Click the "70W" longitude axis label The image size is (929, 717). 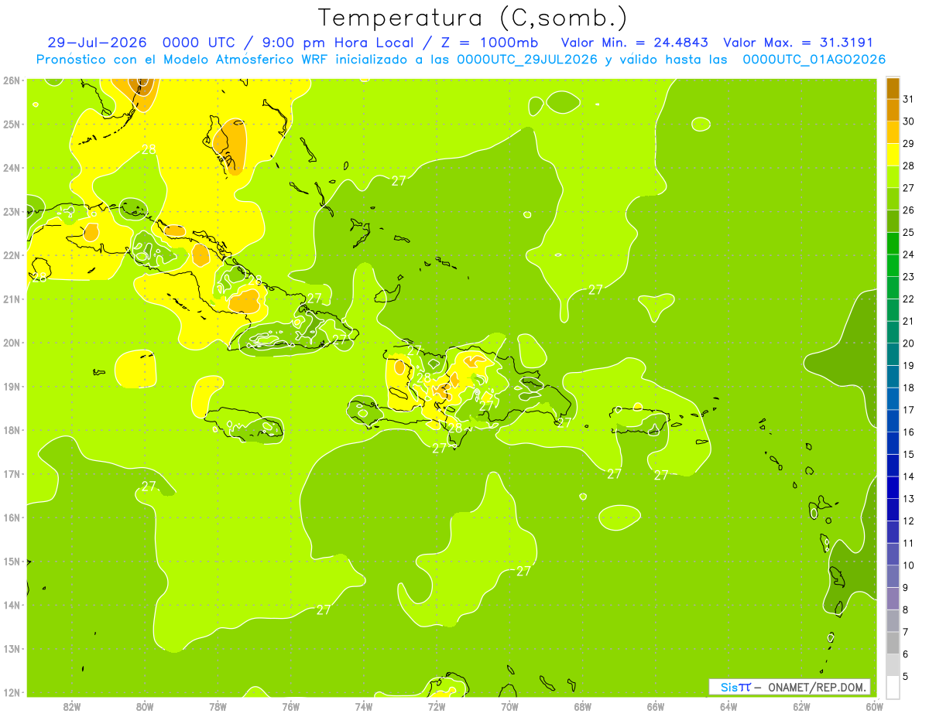509,706
